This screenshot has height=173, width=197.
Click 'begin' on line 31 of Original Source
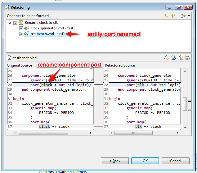(x=18, y=99)
